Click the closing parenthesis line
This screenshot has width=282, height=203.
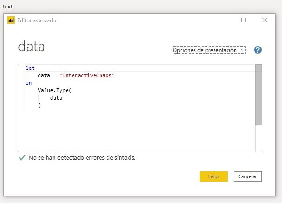point(40,105)
